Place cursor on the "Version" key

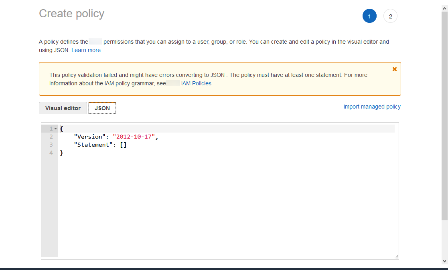pyautogui.click(x=91, y=137)
